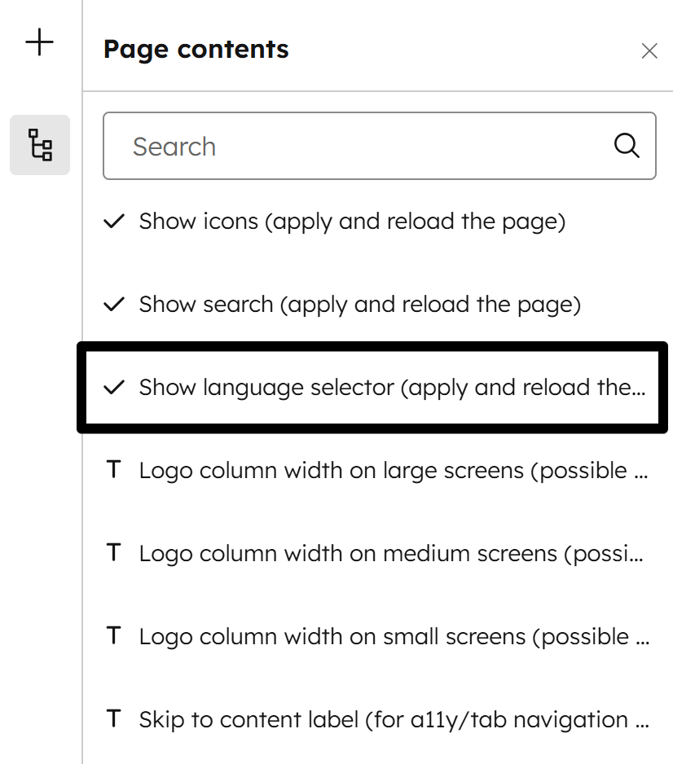Click the magnifying glass search icon

[x=626, y=146]
